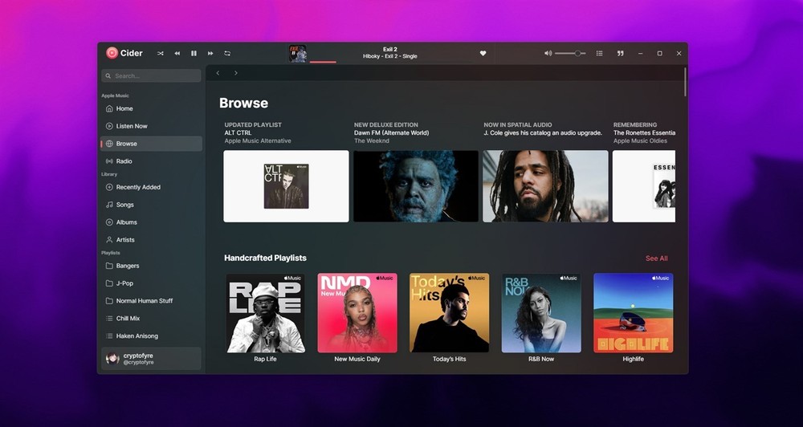Open Recently Added library section

tap(152, 187)
